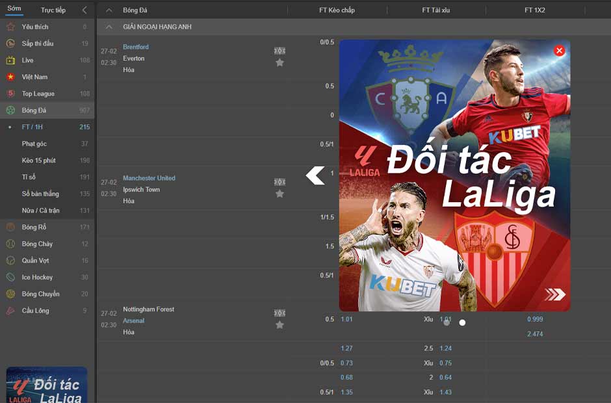Collapse the Giải Ngoại Hạng Anh league
The height and width of the screenshot is (403, 611).
coord(109,27)
